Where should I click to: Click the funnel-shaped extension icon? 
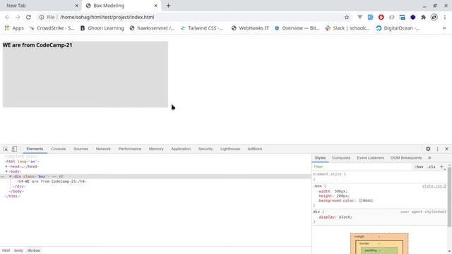pos(359,17)
